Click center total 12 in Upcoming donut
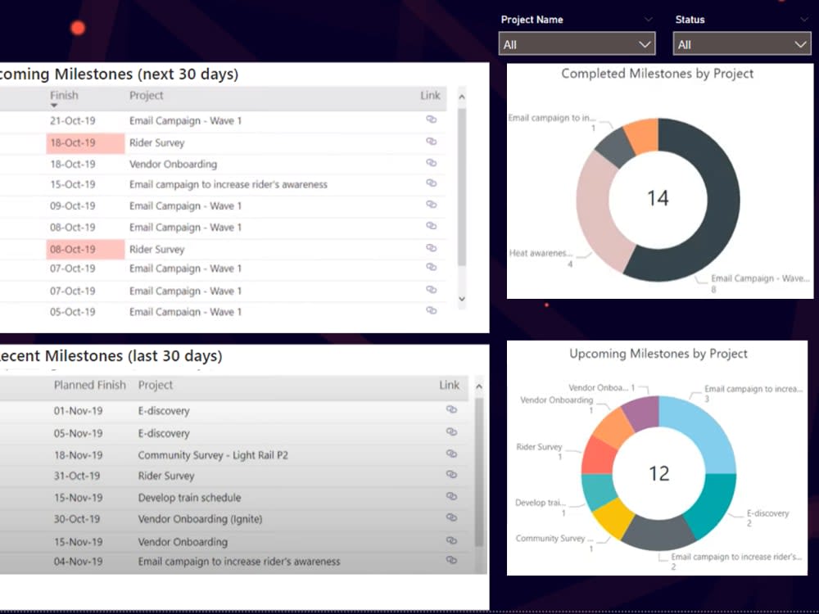The width and height of the screenshot is (819, 614). pyautogui.click(x=658, y=473)
